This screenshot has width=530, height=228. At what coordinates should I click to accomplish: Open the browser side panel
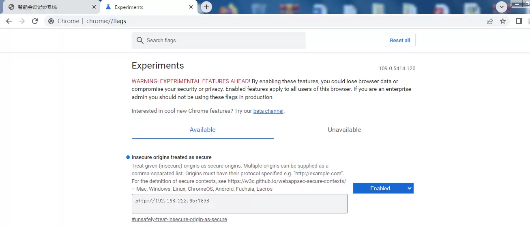coord(519,21)
